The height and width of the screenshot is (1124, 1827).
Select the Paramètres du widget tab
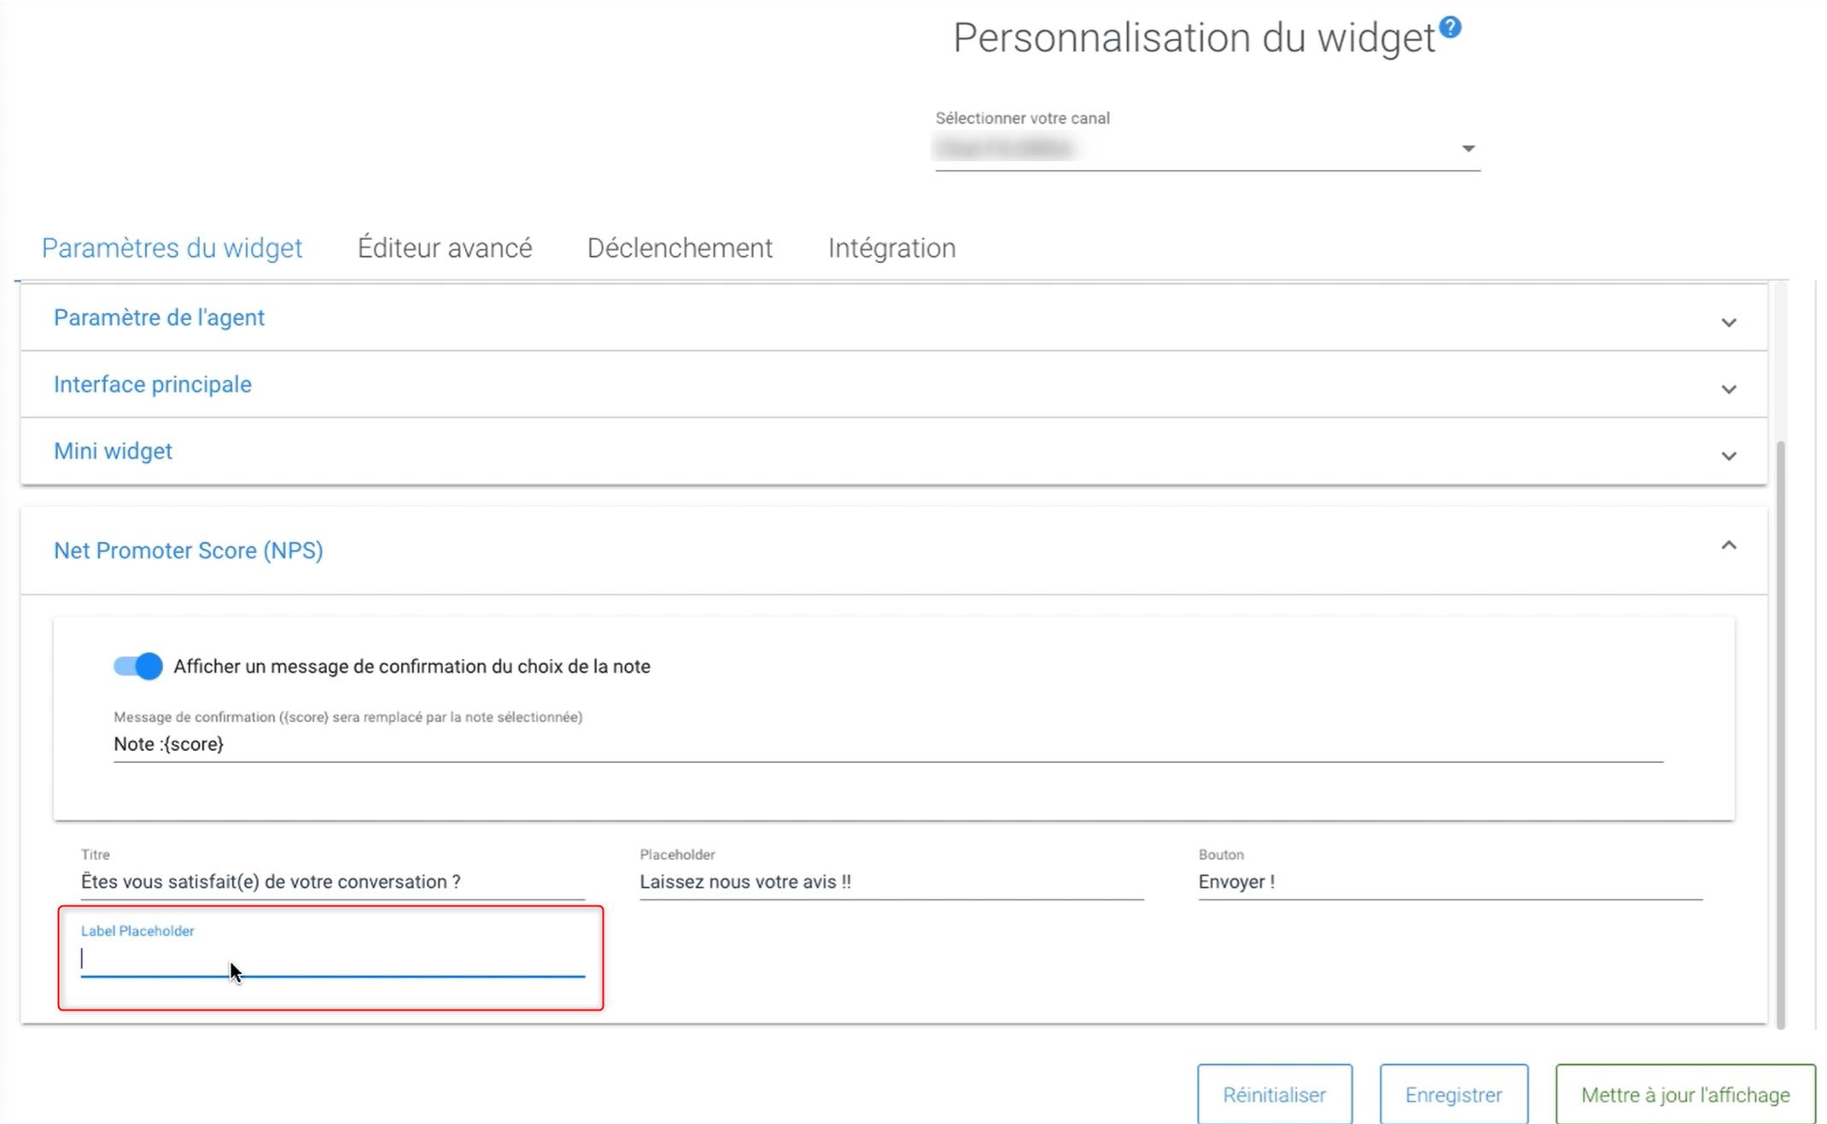pos(172,248)
